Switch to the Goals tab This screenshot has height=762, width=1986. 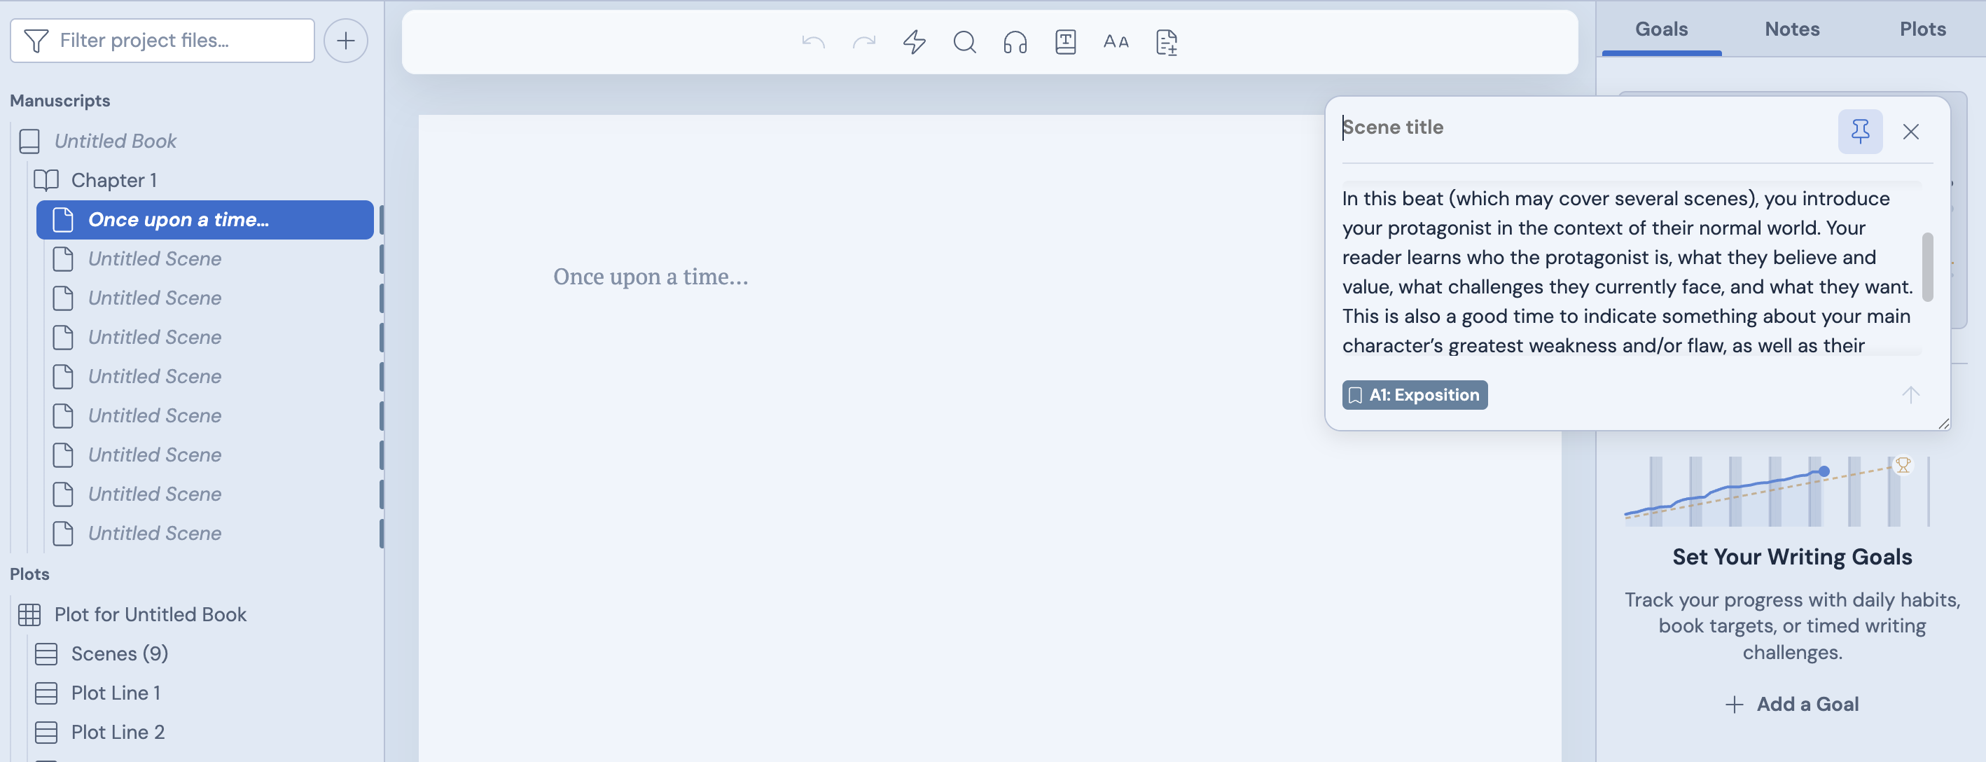tap(1662, 29)
